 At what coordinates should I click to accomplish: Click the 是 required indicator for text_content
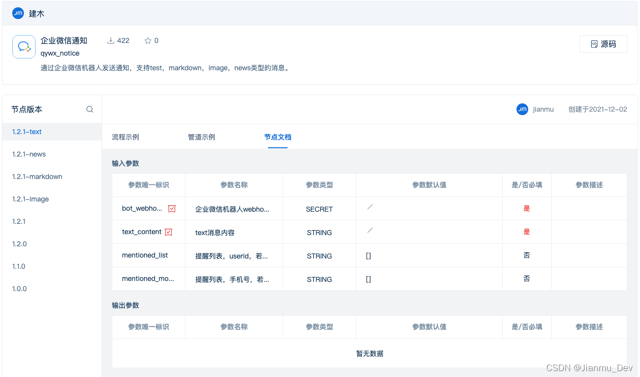(x=527, y=233)
